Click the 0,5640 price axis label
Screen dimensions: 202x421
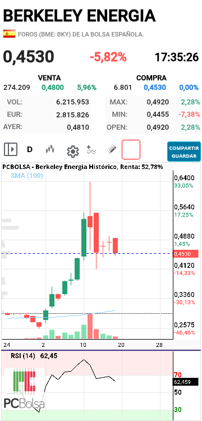click(184, 207)
